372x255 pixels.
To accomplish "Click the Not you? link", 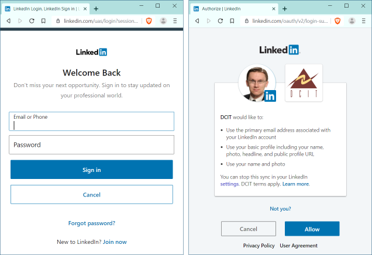I will 280,208.
